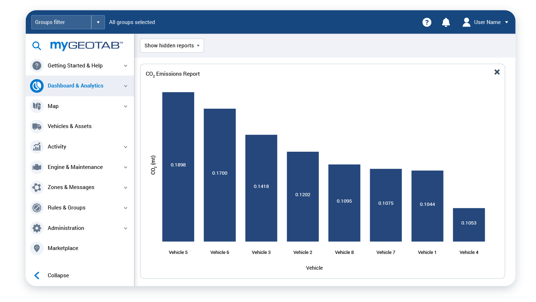Image resolution: width=536 pixels, height=302 pixels.
Task: Click the Marketplace icon in sidebar
Action: pos(37,248)
